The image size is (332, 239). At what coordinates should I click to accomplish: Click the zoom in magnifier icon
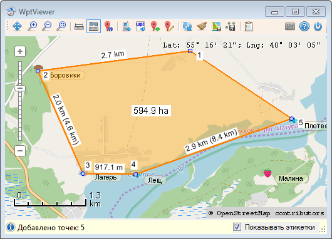[x=33, y=26]
